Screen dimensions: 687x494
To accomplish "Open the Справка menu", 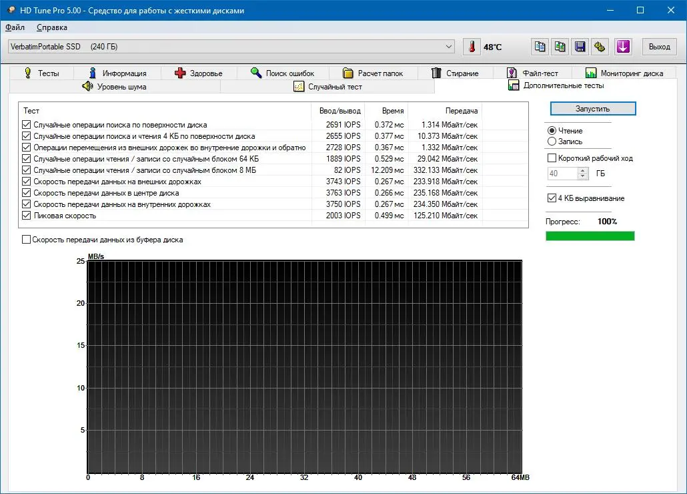I will 52,27.
